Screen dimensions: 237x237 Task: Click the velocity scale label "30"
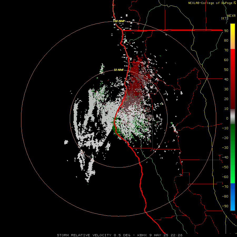click(x=226, y=89)
